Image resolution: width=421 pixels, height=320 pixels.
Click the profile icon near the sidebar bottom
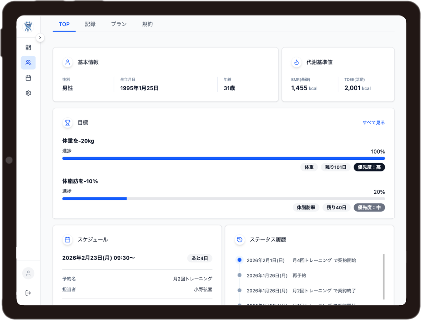pos(28,273)
